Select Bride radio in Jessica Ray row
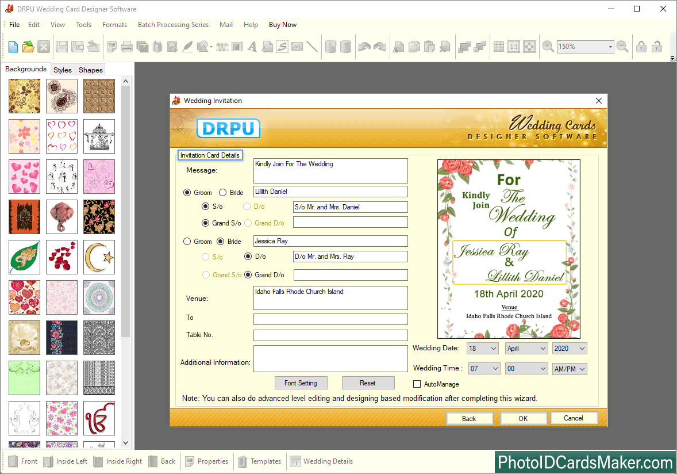Screen dimensions: 677x474 [221, 242]
